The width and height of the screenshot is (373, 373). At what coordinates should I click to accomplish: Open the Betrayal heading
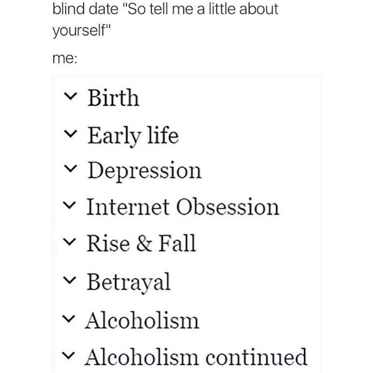pos(129,283)
